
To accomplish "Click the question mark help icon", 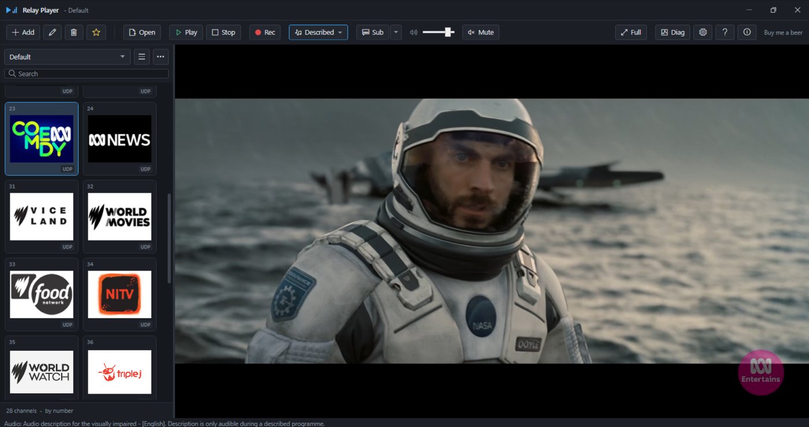I will coord(725,32).
